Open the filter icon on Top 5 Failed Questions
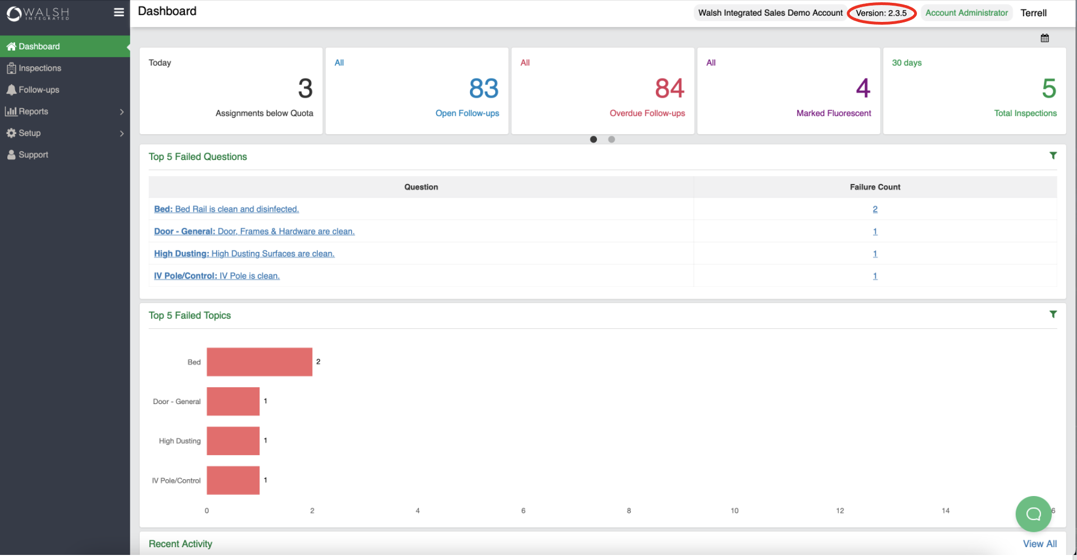This screenshot has width=1077, height=560. (x=1053, y=155)
